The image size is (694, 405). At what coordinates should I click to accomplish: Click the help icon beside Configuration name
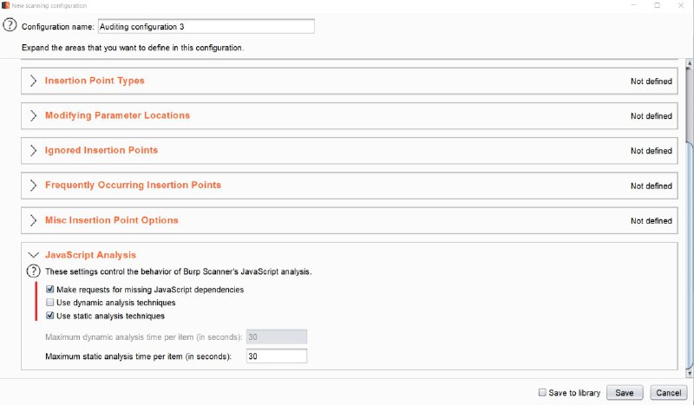[x=10, y=25]
